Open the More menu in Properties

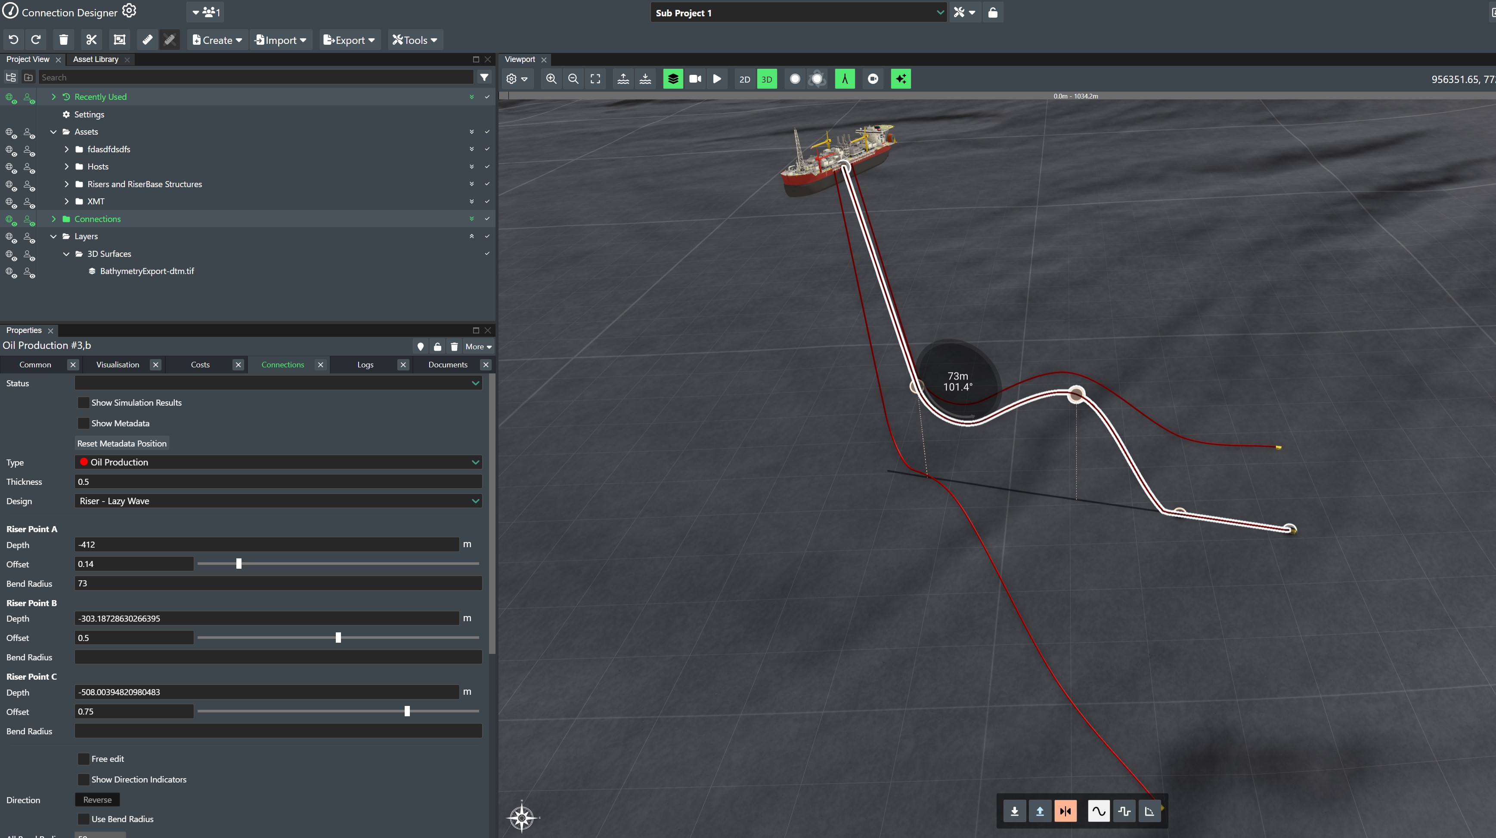tap(479, 346)
